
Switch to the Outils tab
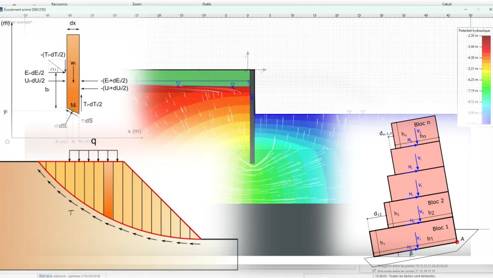(207, 4)
